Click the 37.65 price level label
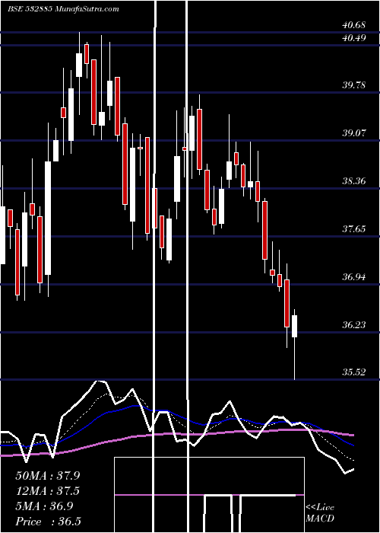This screenshot has width=380, height=533. point(354,229)
